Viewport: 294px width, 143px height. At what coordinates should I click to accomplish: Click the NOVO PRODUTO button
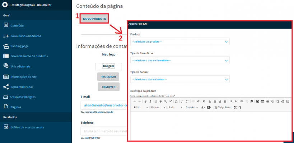tap(94, 19)
